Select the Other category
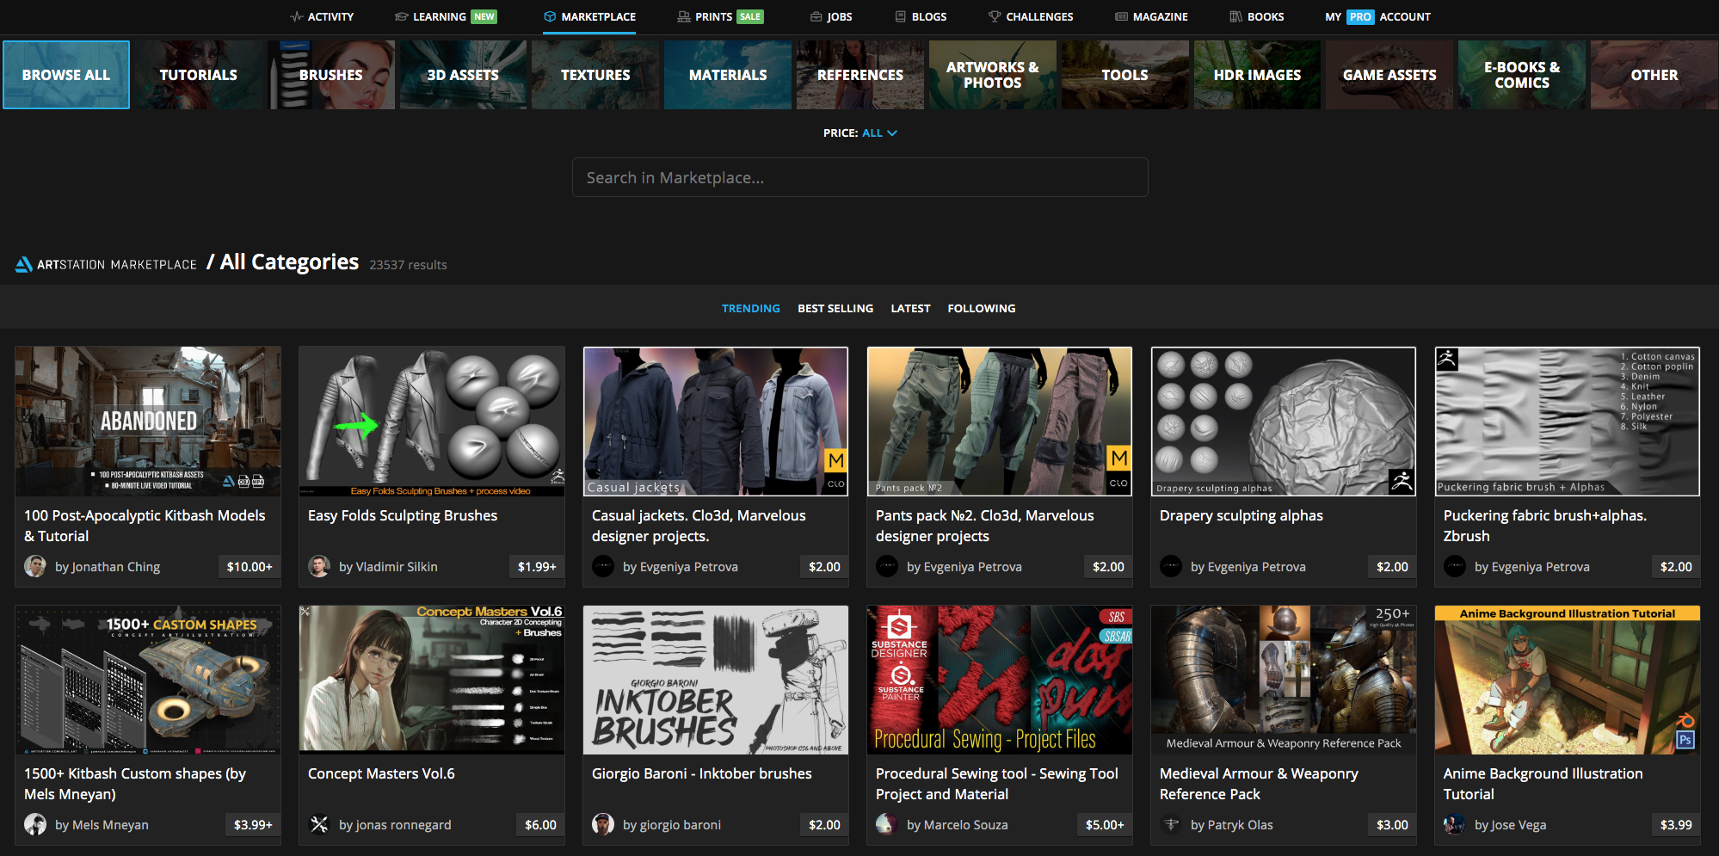The image size is (1719, 856). (1654, 75)
